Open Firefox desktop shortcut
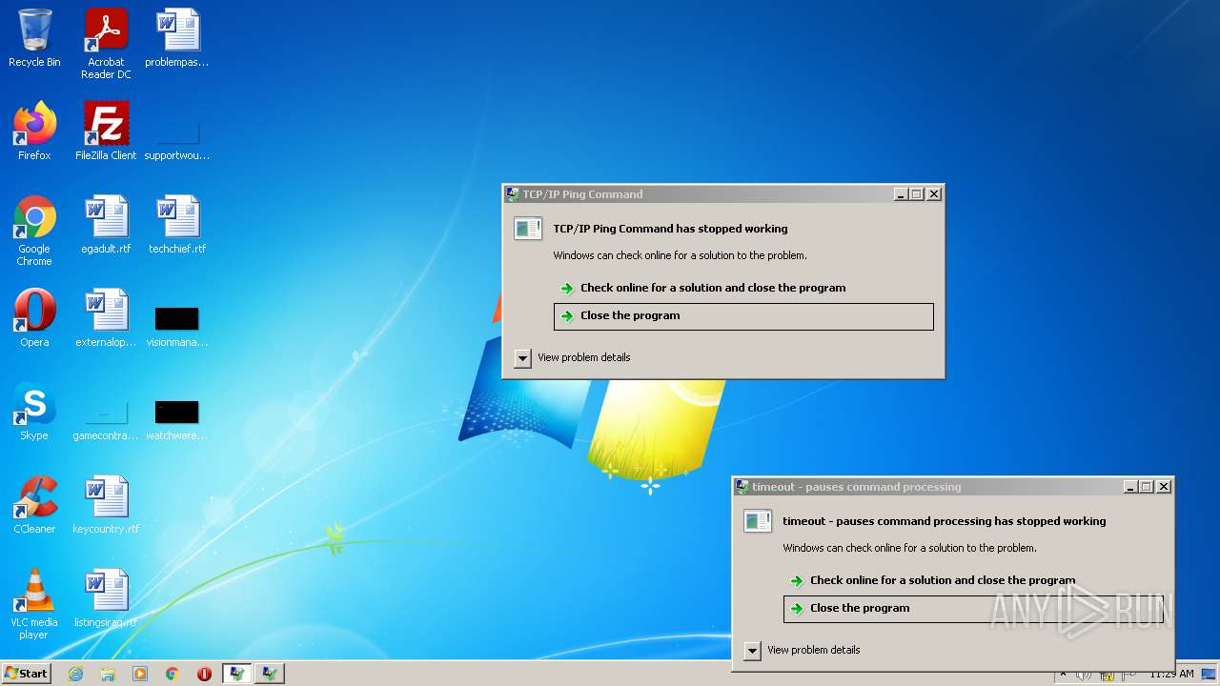 (34, 131)
